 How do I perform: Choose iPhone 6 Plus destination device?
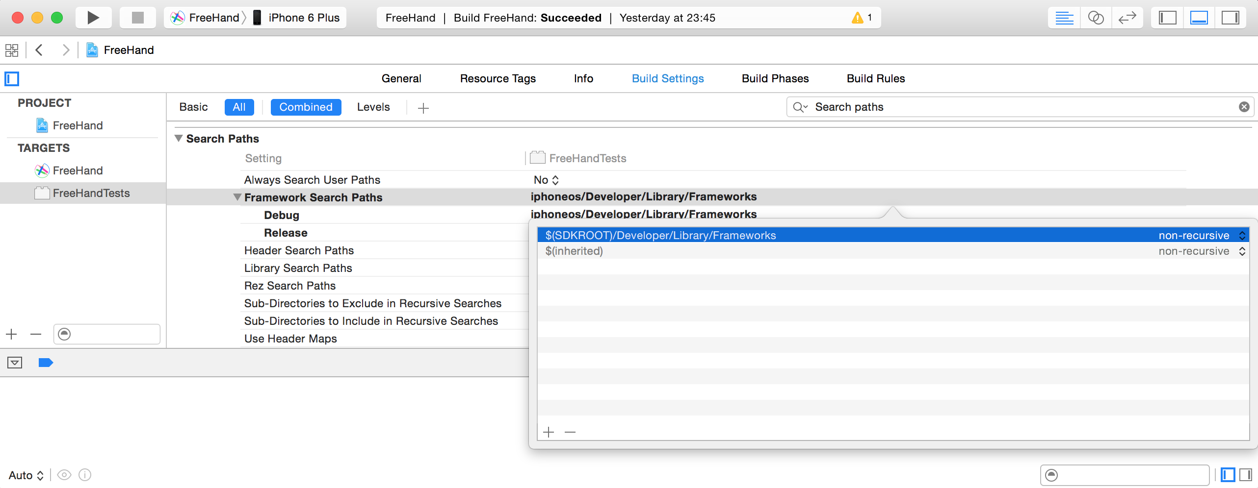tap(296, 18)
